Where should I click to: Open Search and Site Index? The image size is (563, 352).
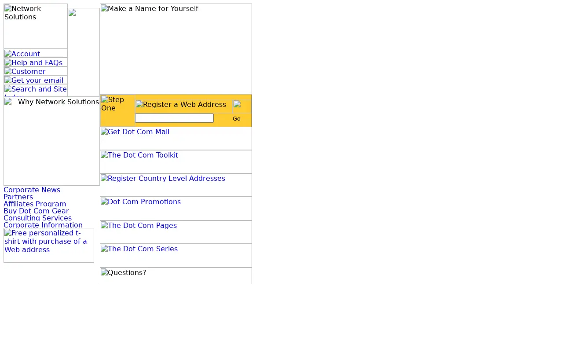coord(36,90)
